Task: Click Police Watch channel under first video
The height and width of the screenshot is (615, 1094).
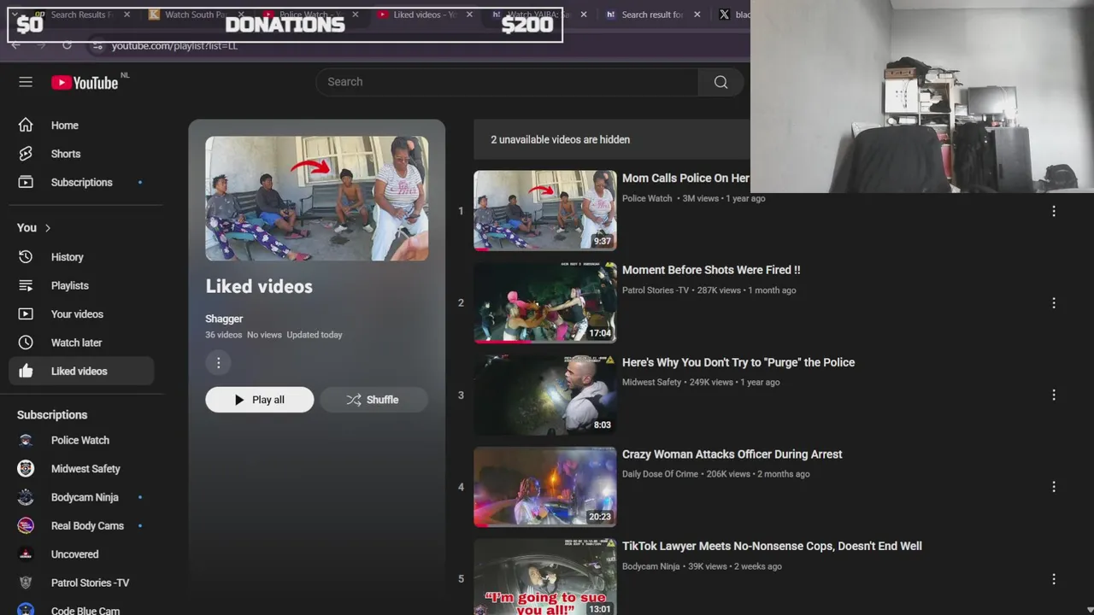Action: pyautogui.click(x=647, y=198)
